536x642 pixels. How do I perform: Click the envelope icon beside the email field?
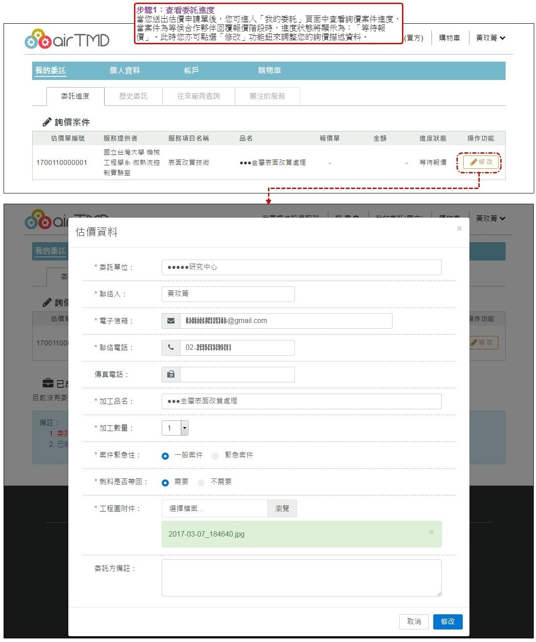[x=171, y=321]
